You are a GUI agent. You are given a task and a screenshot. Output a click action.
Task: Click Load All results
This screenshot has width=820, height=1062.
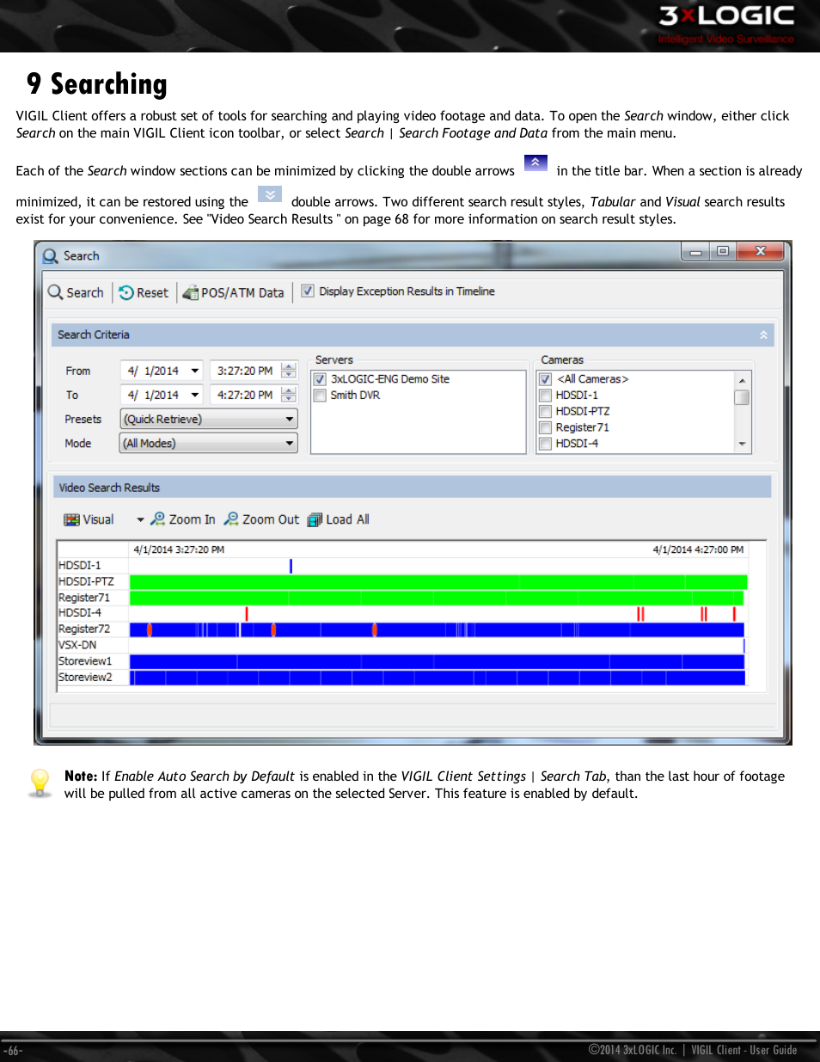[x=339, y=519]
